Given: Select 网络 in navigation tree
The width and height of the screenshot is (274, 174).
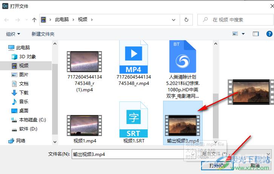Looking at the screenshot, I should (x=17, y=141).
